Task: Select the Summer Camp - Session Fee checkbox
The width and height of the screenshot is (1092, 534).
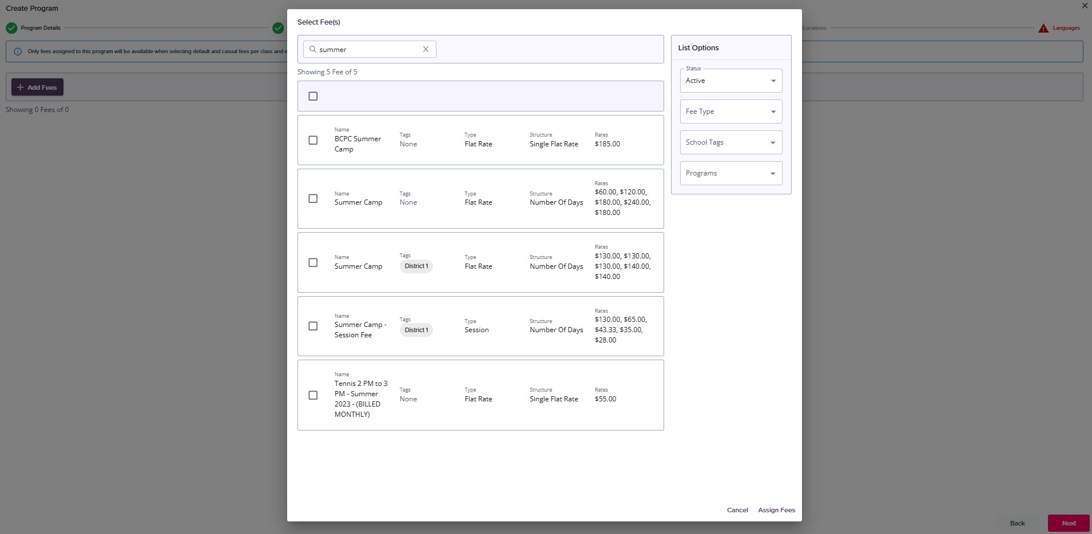Action: click(313, 326)
